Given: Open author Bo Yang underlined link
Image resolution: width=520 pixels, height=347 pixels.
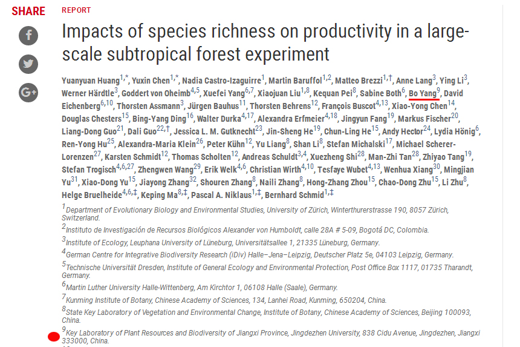Looking at the screenshot, I should [x=422, y=94].
